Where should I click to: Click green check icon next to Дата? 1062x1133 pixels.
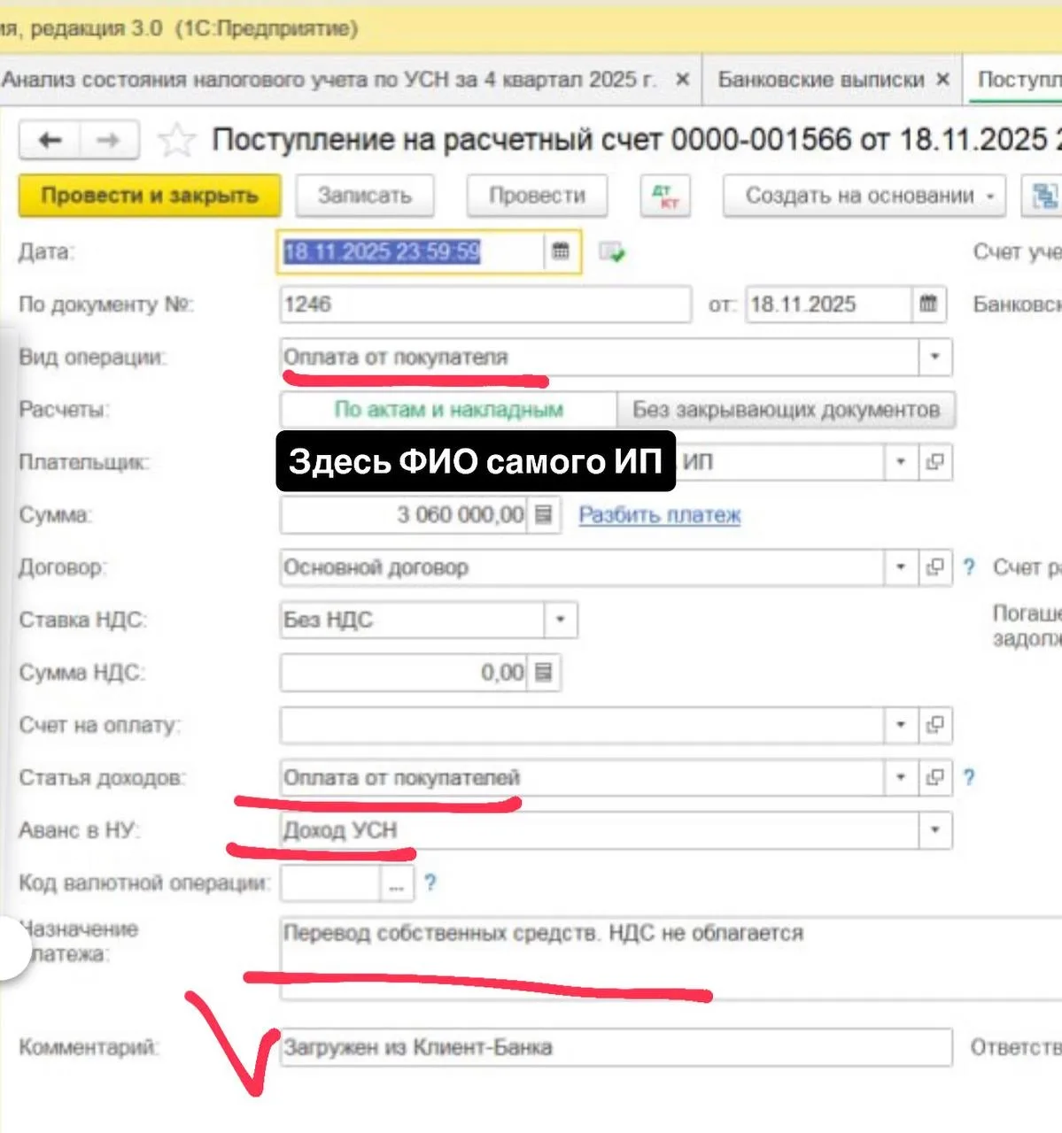(611, 252)
